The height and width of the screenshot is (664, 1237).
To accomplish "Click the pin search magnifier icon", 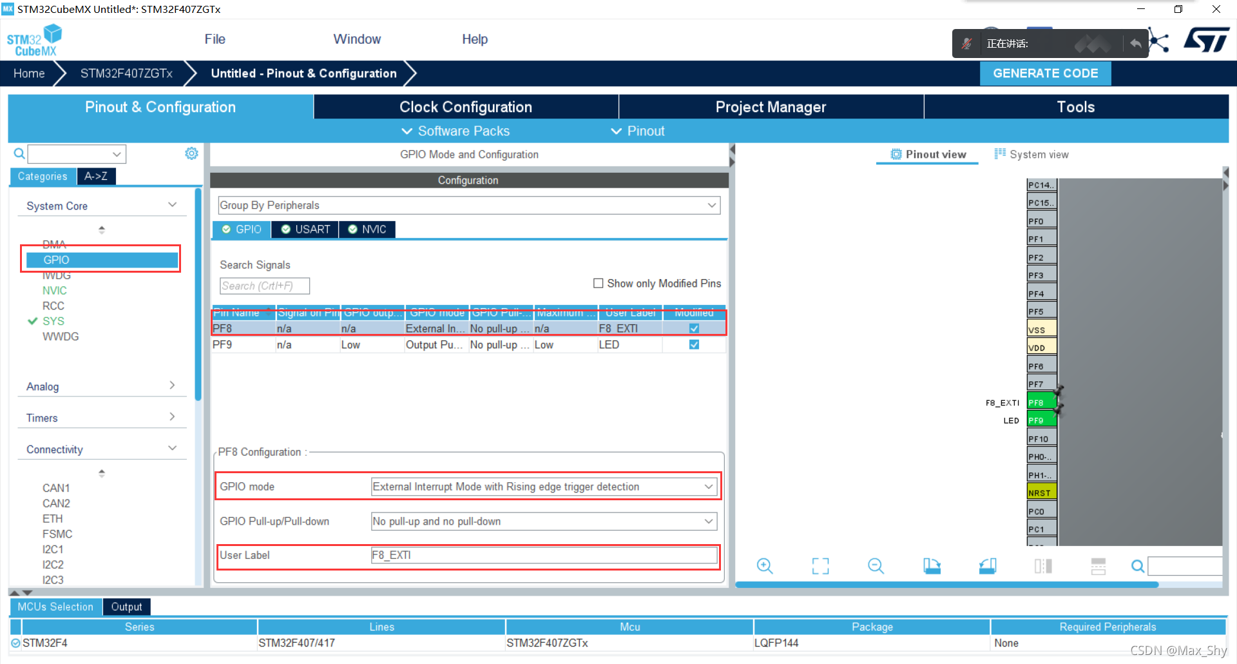I will (1138, 566).
